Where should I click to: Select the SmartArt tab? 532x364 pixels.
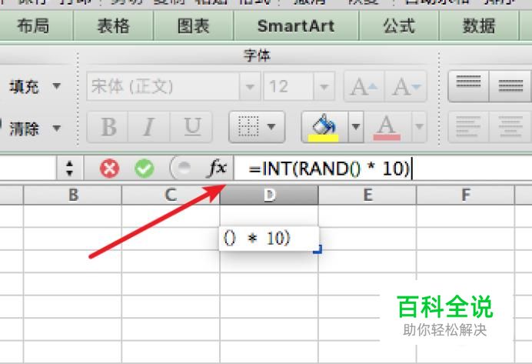coord(296,26)
